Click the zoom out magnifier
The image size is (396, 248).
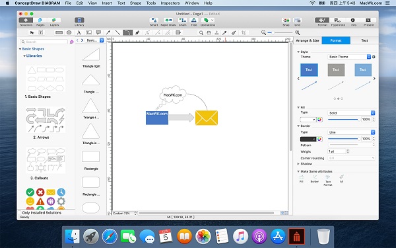click(263, 32)
